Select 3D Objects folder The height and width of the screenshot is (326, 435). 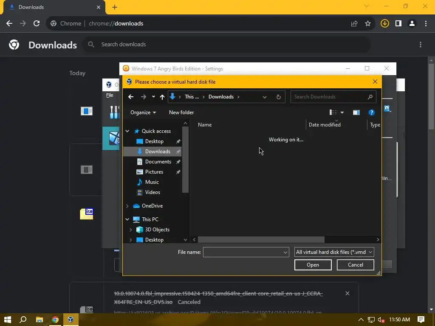pyautogui.click(x=157, y=230)
